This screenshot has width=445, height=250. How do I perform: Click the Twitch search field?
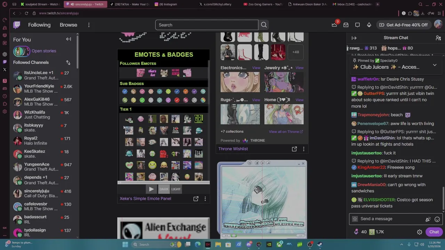207,25
